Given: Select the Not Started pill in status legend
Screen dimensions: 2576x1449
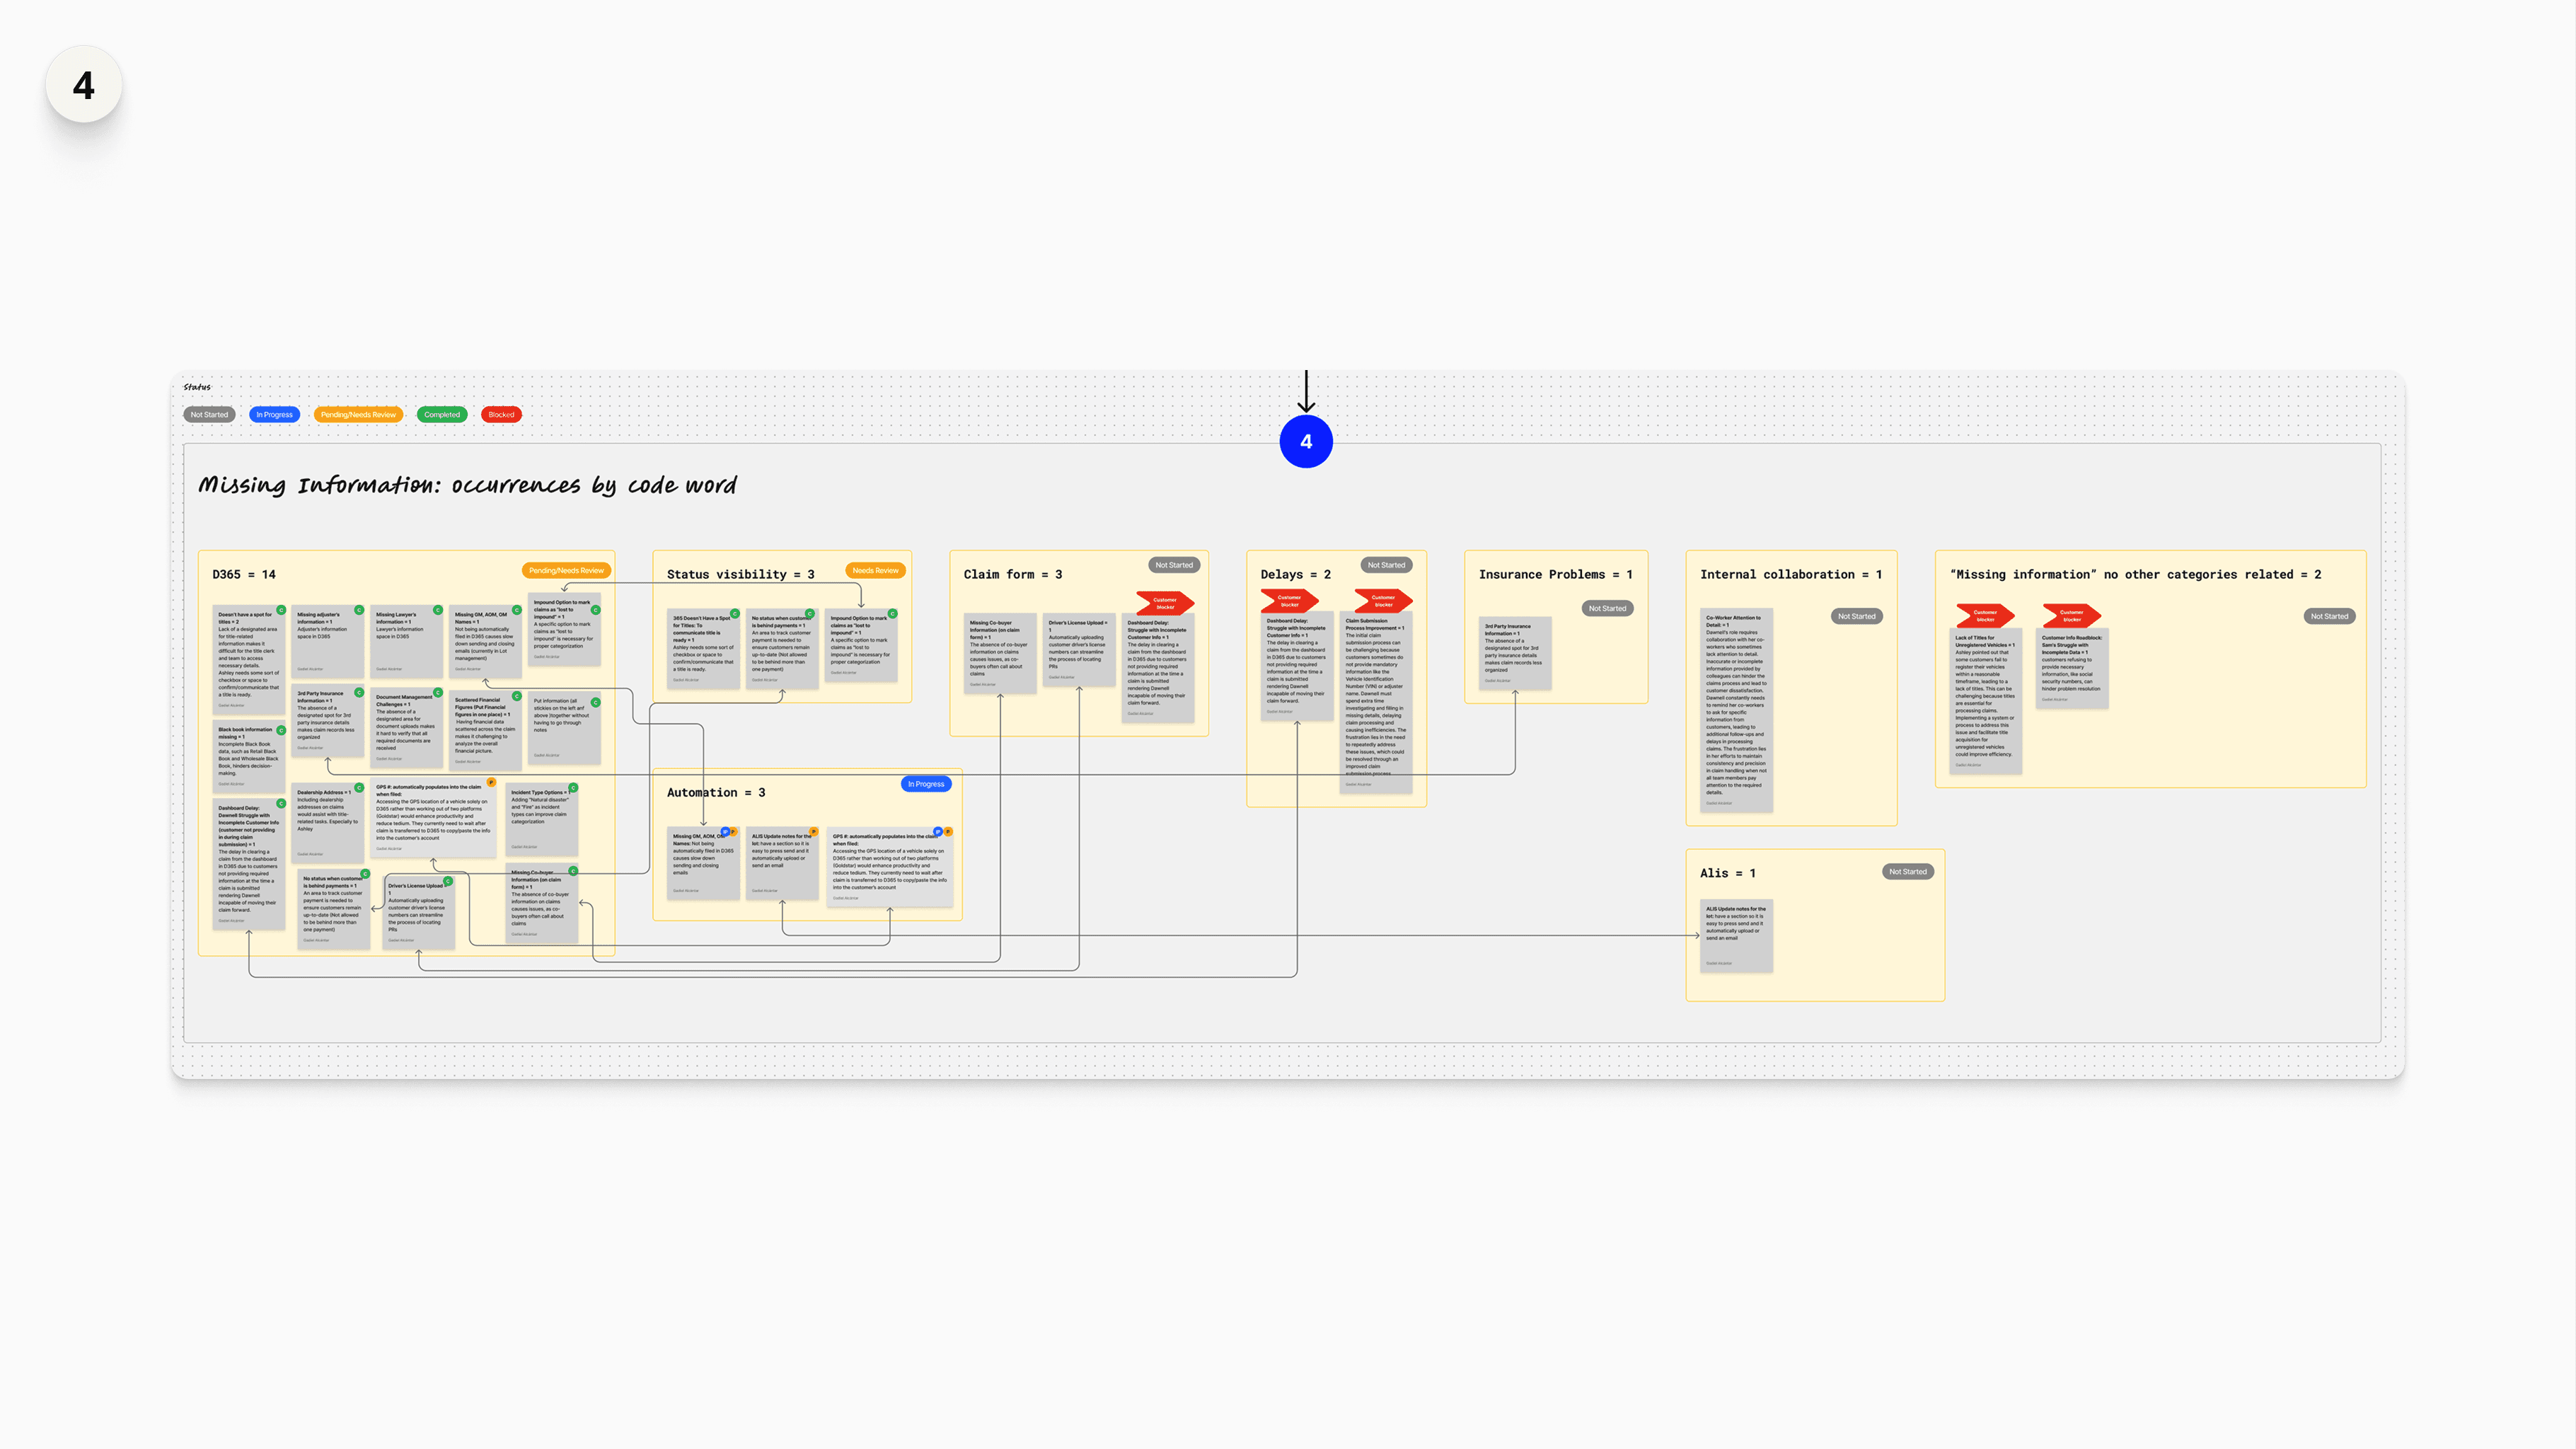Looking at the screenshot, I should pyautogui.click(x=209, y=415).
